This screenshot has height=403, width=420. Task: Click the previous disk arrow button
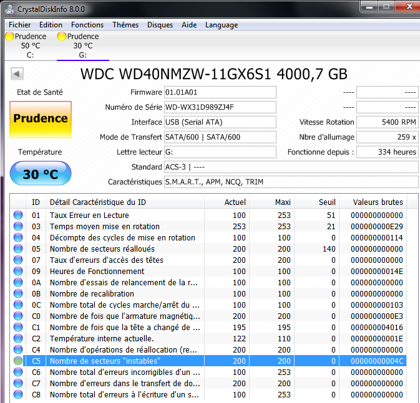(x=17, y=73)
